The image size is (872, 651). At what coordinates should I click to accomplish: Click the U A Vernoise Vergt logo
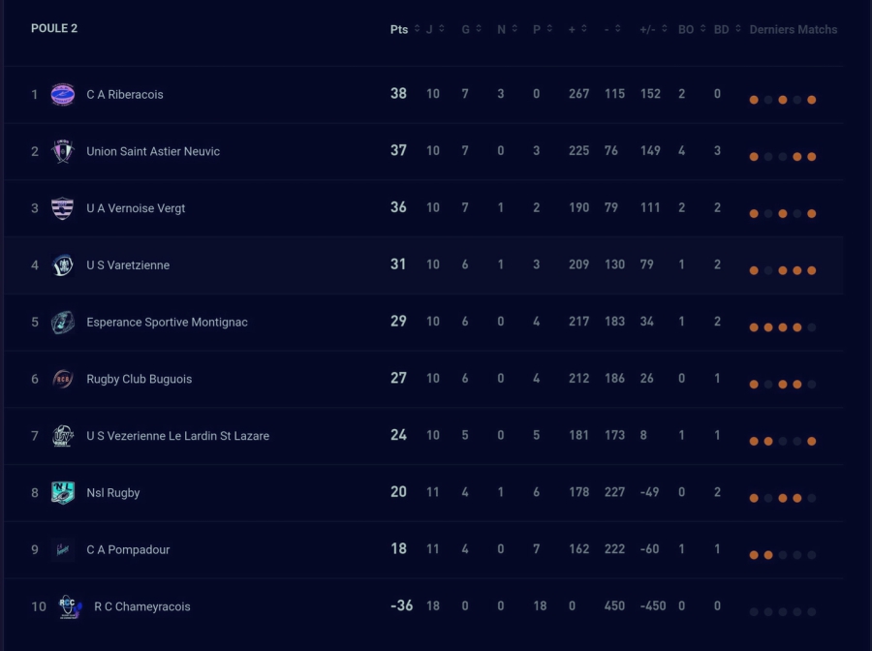63,208
